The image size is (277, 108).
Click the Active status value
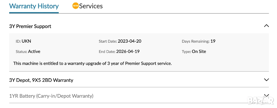34,51
